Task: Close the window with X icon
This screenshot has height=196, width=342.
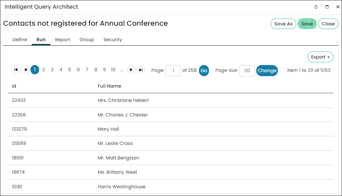Action: (x=338, y=7)
